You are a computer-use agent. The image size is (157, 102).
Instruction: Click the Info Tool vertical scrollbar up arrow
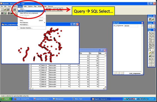(142, 25)
